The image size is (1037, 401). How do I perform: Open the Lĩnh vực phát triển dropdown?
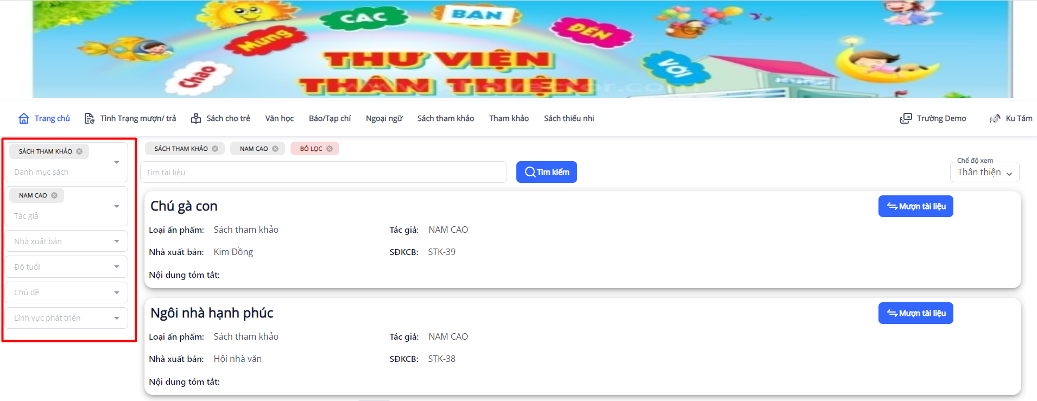[66, 318]
